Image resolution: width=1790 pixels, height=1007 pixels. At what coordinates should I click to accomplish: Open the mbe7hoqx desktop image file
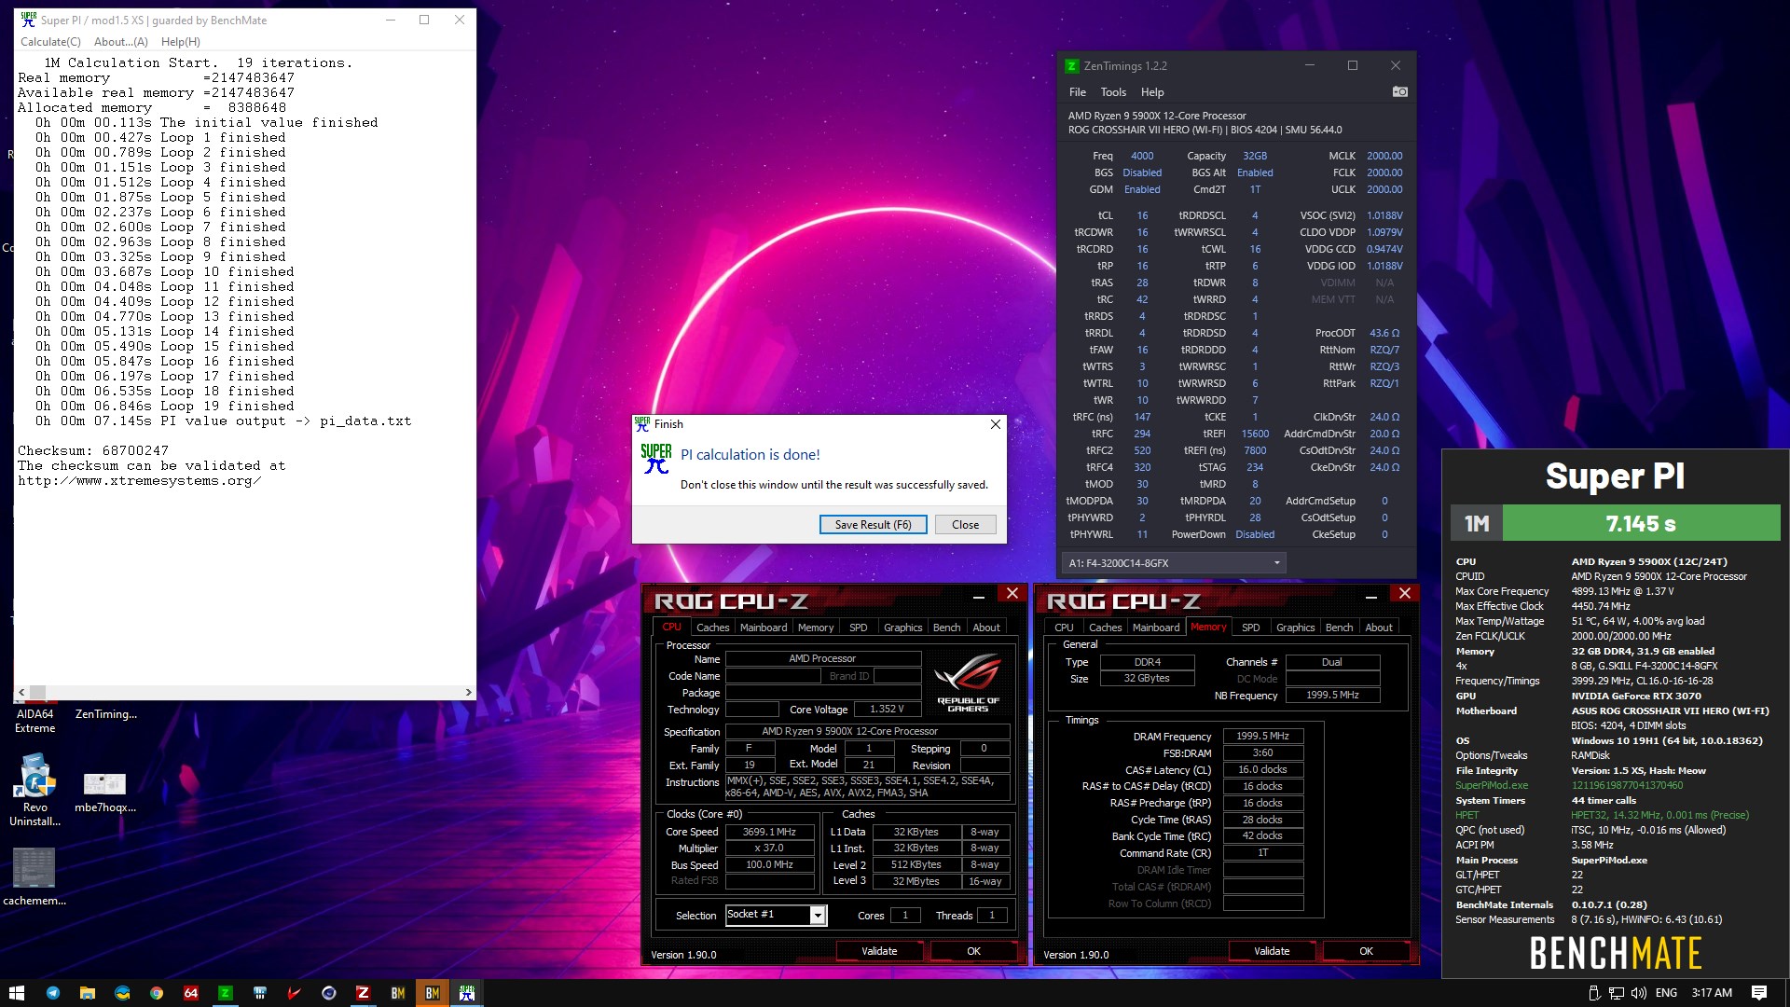[x=105, y=791]
